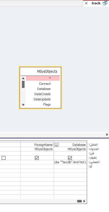
Task: Uncheck show box for ForeignName column
Action: [x=37, y=158]
